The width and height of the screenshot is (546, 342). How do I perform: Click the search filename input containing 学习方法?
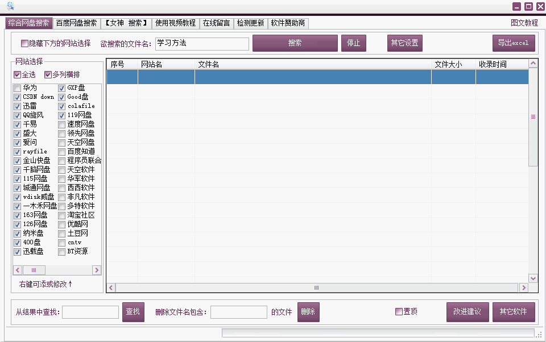pos(202,43)
